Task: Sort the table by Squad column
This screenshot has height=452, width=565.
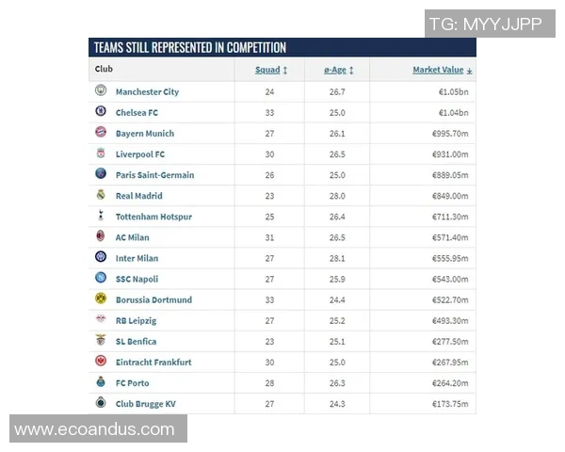Action: pos(271,70)
